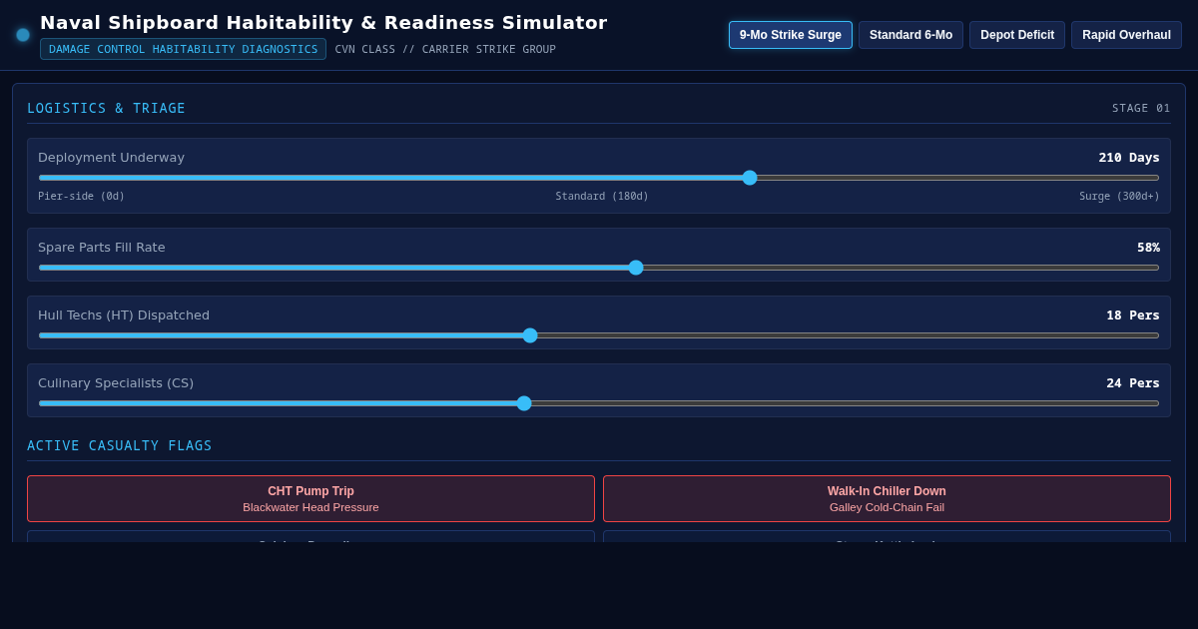
Task: Click the Active Casualty Flags heading
Action: coord(120,445)
